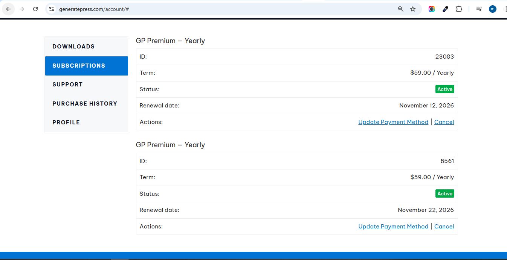Click the Active status badge for ID 23083
Viewport: 507px width, 260px height.
445,89
